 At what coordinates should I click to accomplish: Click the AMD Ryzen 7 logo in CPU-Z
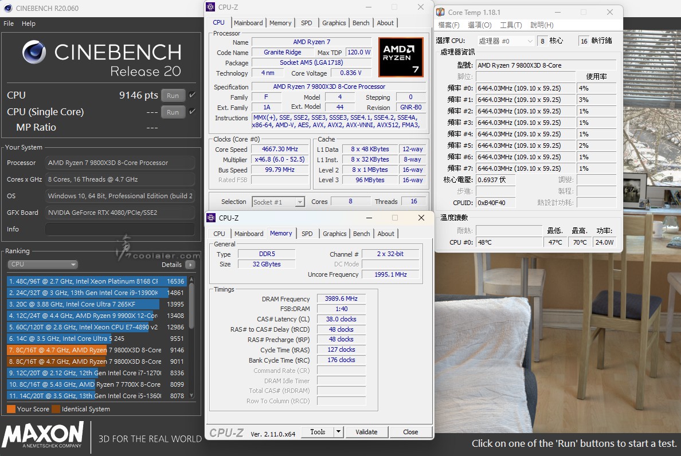[401, 57]
